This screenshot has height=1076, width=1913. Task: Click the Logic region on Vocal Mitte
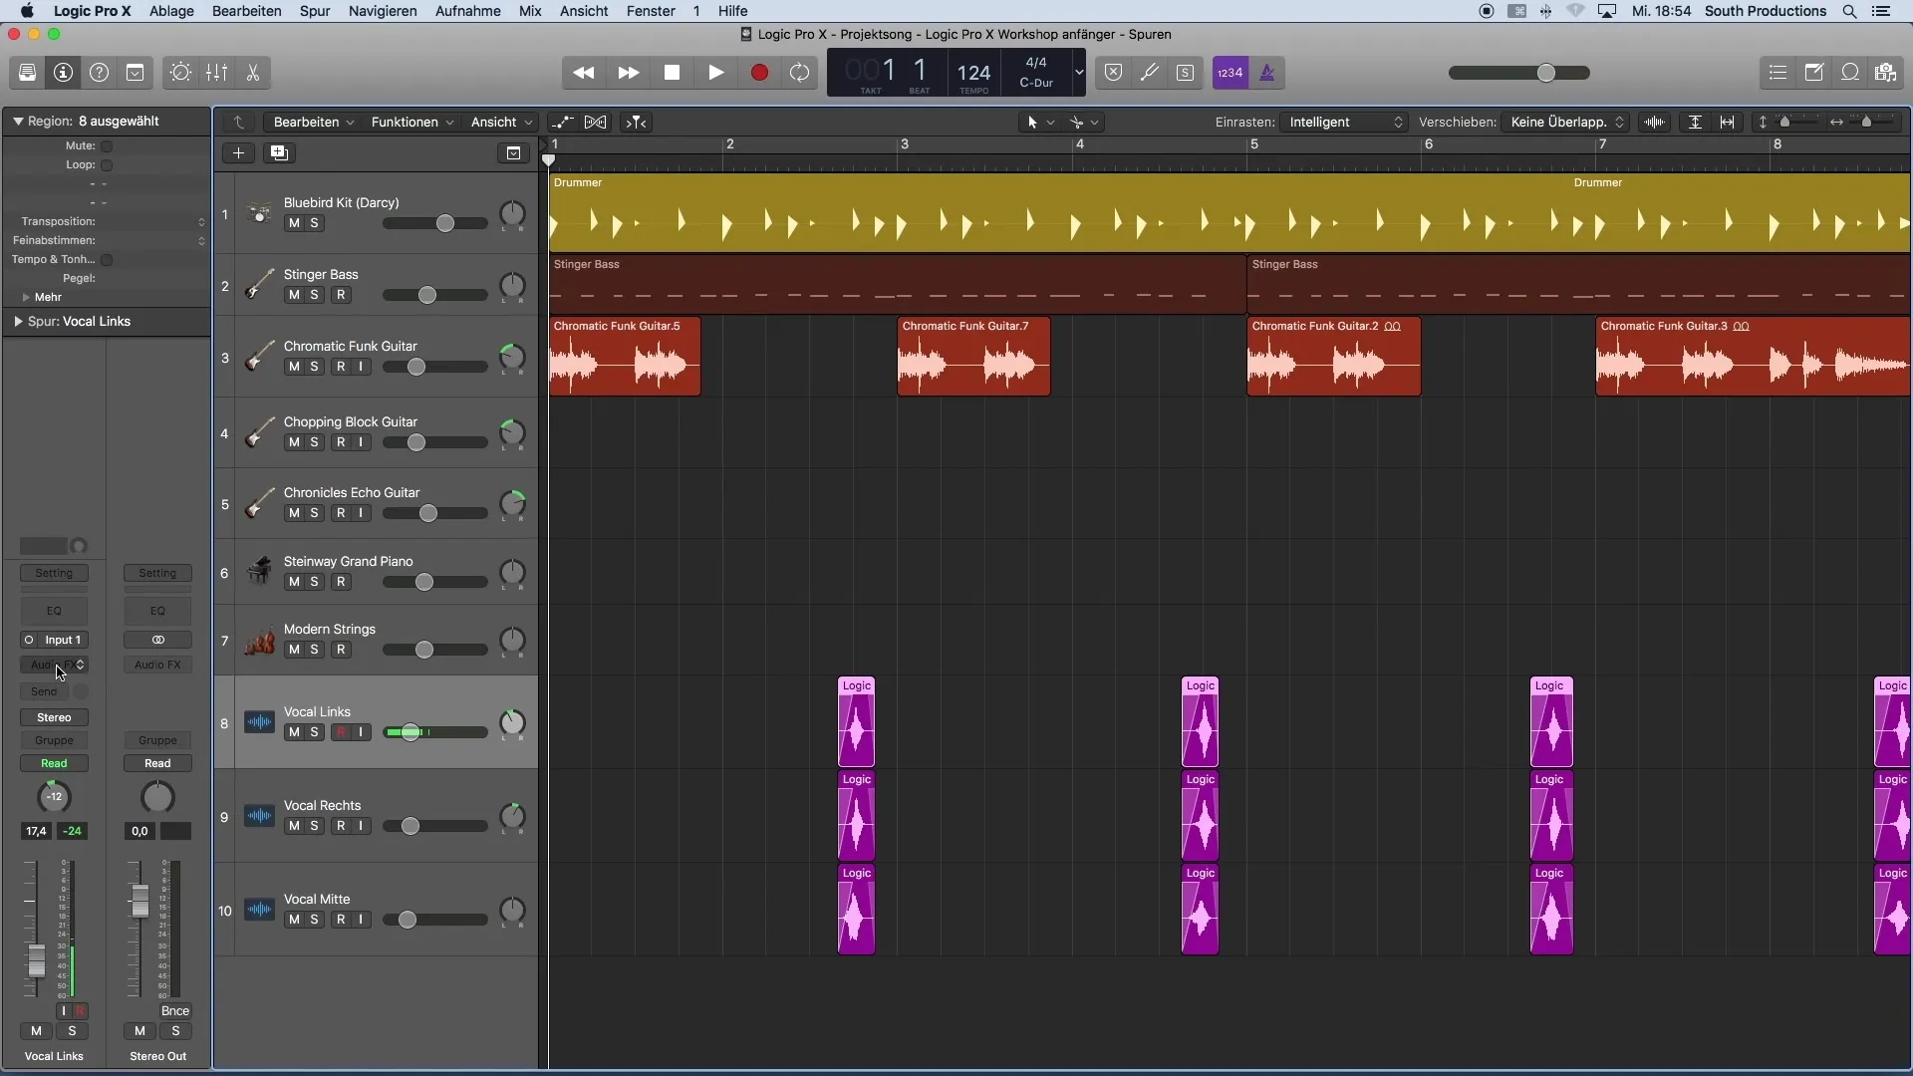tap(854, 911)
